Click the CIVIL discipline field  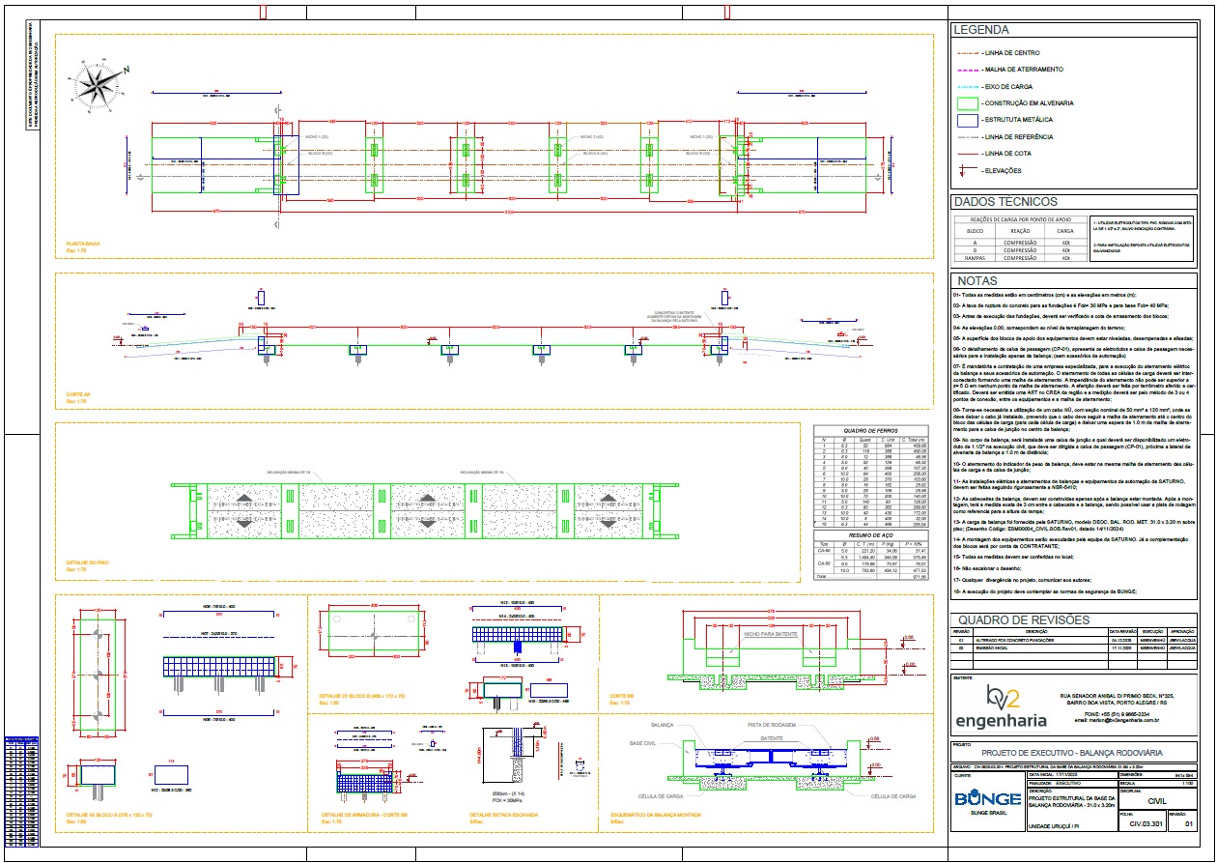(1162, 800)
